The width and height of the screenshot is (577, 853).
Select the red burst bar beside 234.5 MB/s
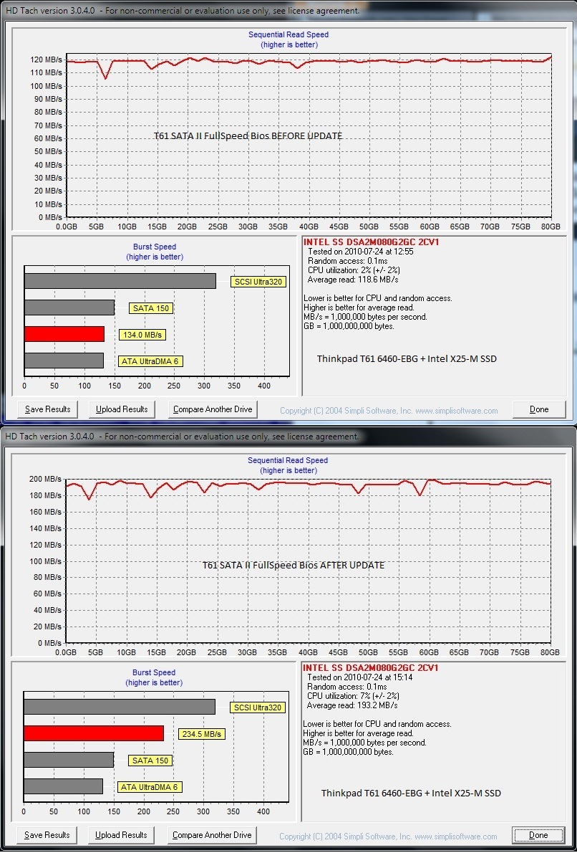(93, 733)
